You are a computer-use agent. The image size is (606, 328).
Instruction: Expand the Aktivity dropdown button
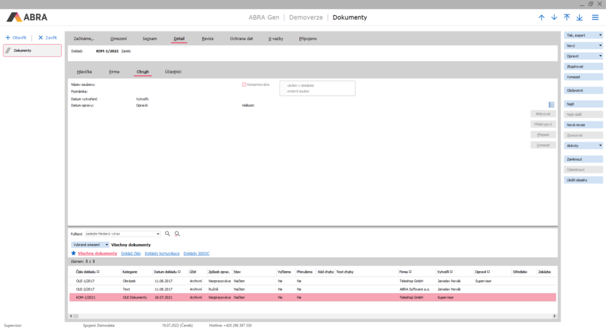(583, 145)
